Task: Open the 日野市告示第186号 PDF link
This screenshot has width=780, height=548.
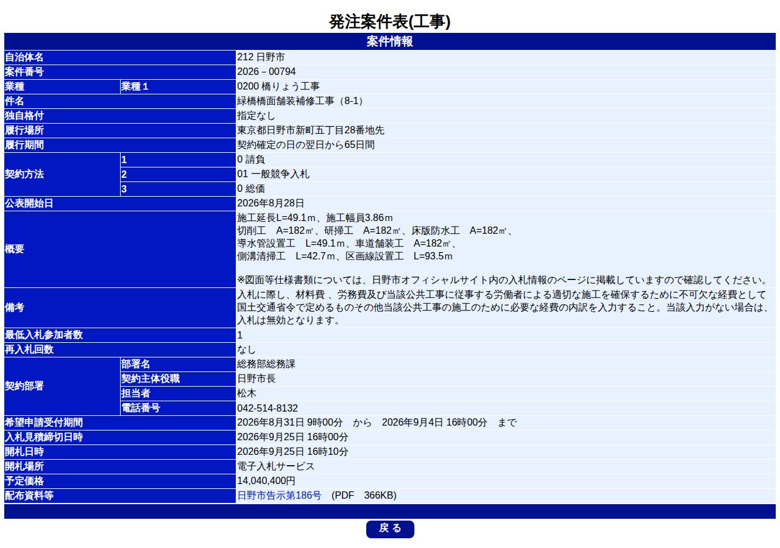Action: click(279, 496)
